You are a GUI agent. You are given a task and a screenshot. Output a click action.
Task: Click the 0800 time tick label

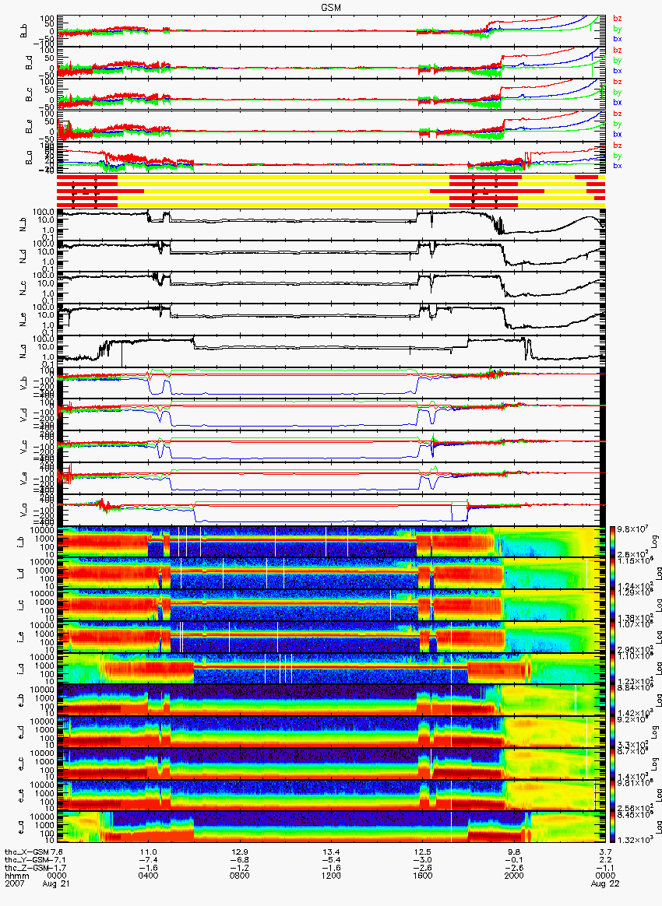coord(239,876)
